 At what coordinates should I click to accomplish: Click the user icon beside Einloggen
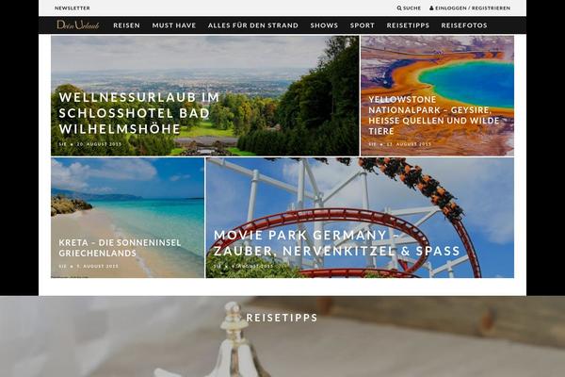tap(431, 8)
